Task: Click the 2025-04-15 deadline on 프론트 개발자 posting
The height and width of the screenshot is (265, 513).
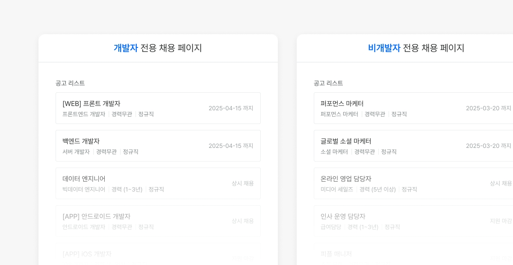Action: click(x=231, y=108)
